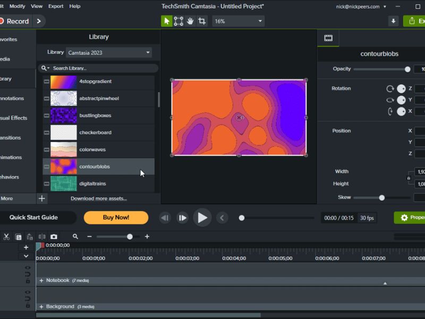
Task: Open the Export menu
Action: [x=56, y=6]
